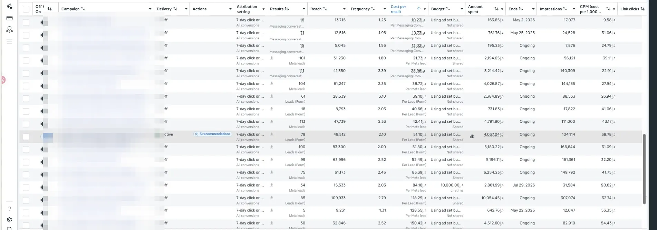This screenshot has height=230, width=657.
Task: Click the sort arrows beside Frequency
Action: 373,9
